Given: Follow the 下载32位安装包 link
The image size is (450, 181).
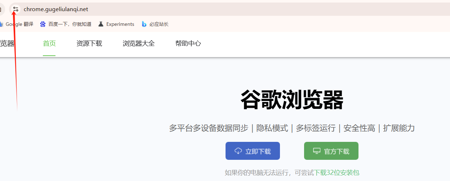Looking at the screenshot, I should tap(337, 173).
